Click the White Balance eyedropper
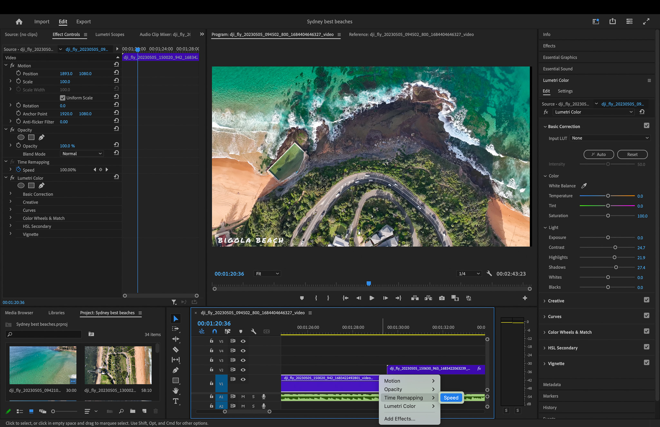Viewport: 660px width, 427px height. point(584,186)
